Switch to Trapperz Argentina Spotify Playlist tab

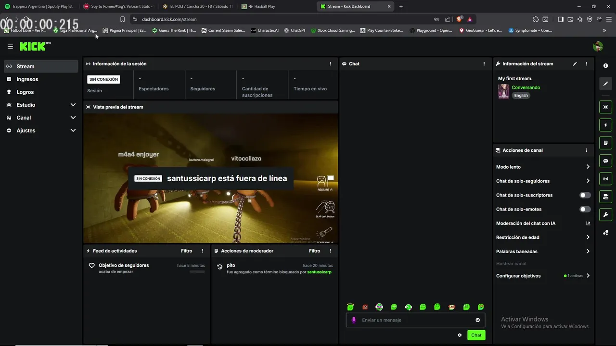(x=40, y=6)
